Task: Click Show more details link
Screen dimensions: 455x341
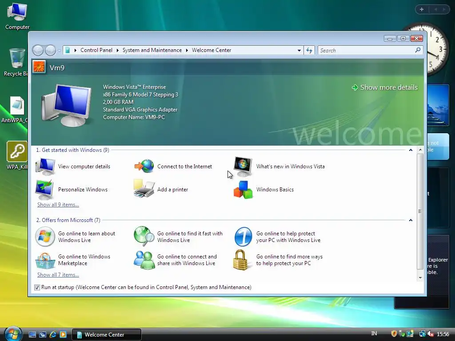Action: [x=385, y=87]
